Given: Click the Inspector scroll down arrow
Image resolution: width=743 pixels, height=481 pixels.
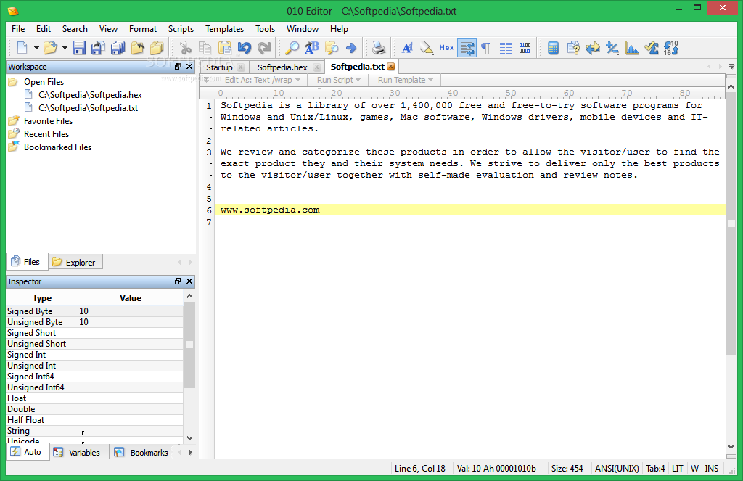Looking at the screenshot, I should pos(189,438).
